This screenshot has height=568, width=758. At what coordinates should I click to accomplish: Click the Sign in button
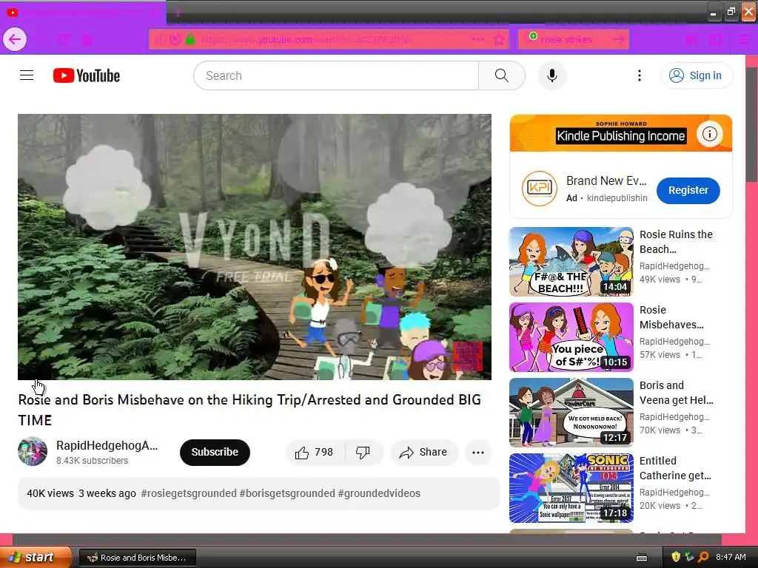tap(696, 75)
